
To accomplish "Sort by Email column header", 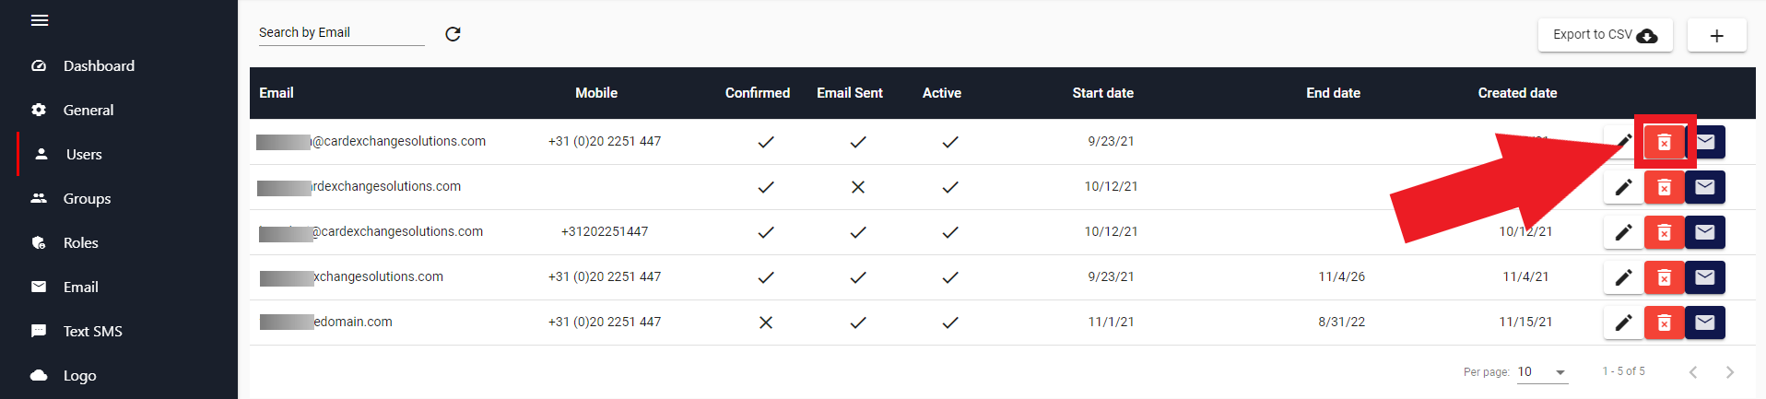I will (277, 93).
